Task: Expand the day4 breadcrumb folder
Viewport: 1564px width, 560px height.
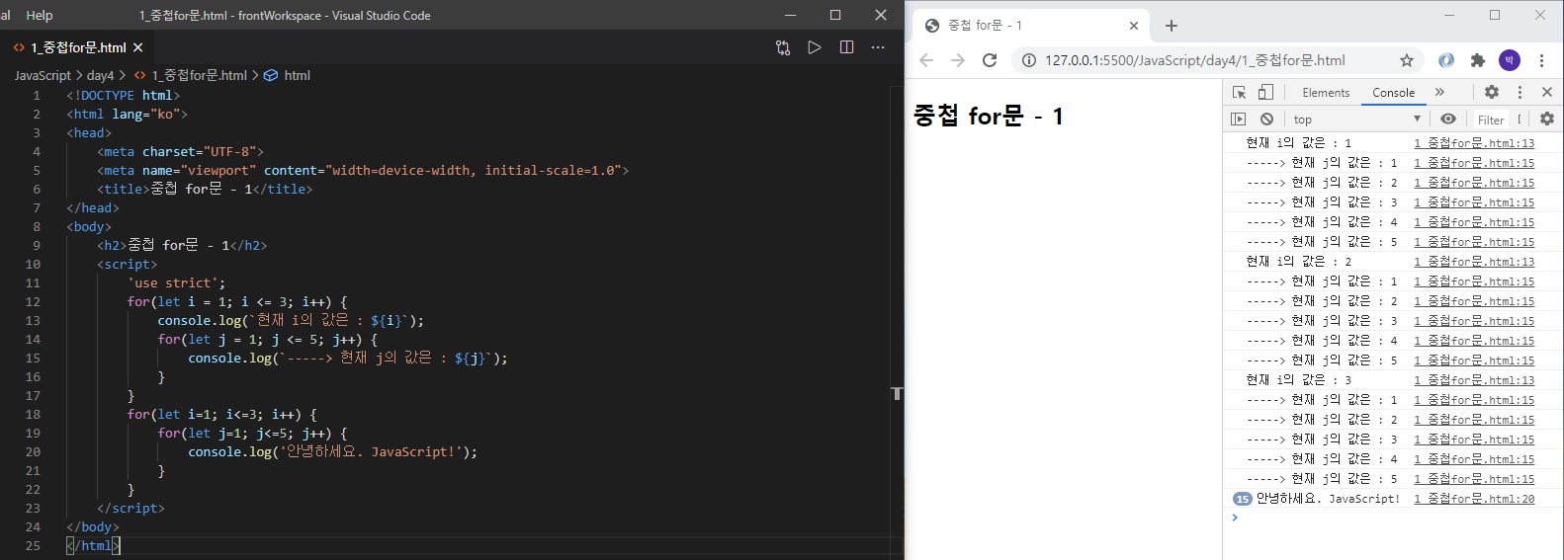Action: click(100, 75)
